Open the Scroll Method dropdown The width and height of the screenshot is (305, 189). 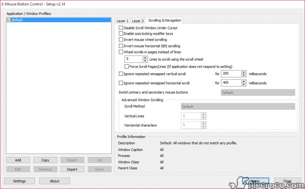(x=238, y=107)
